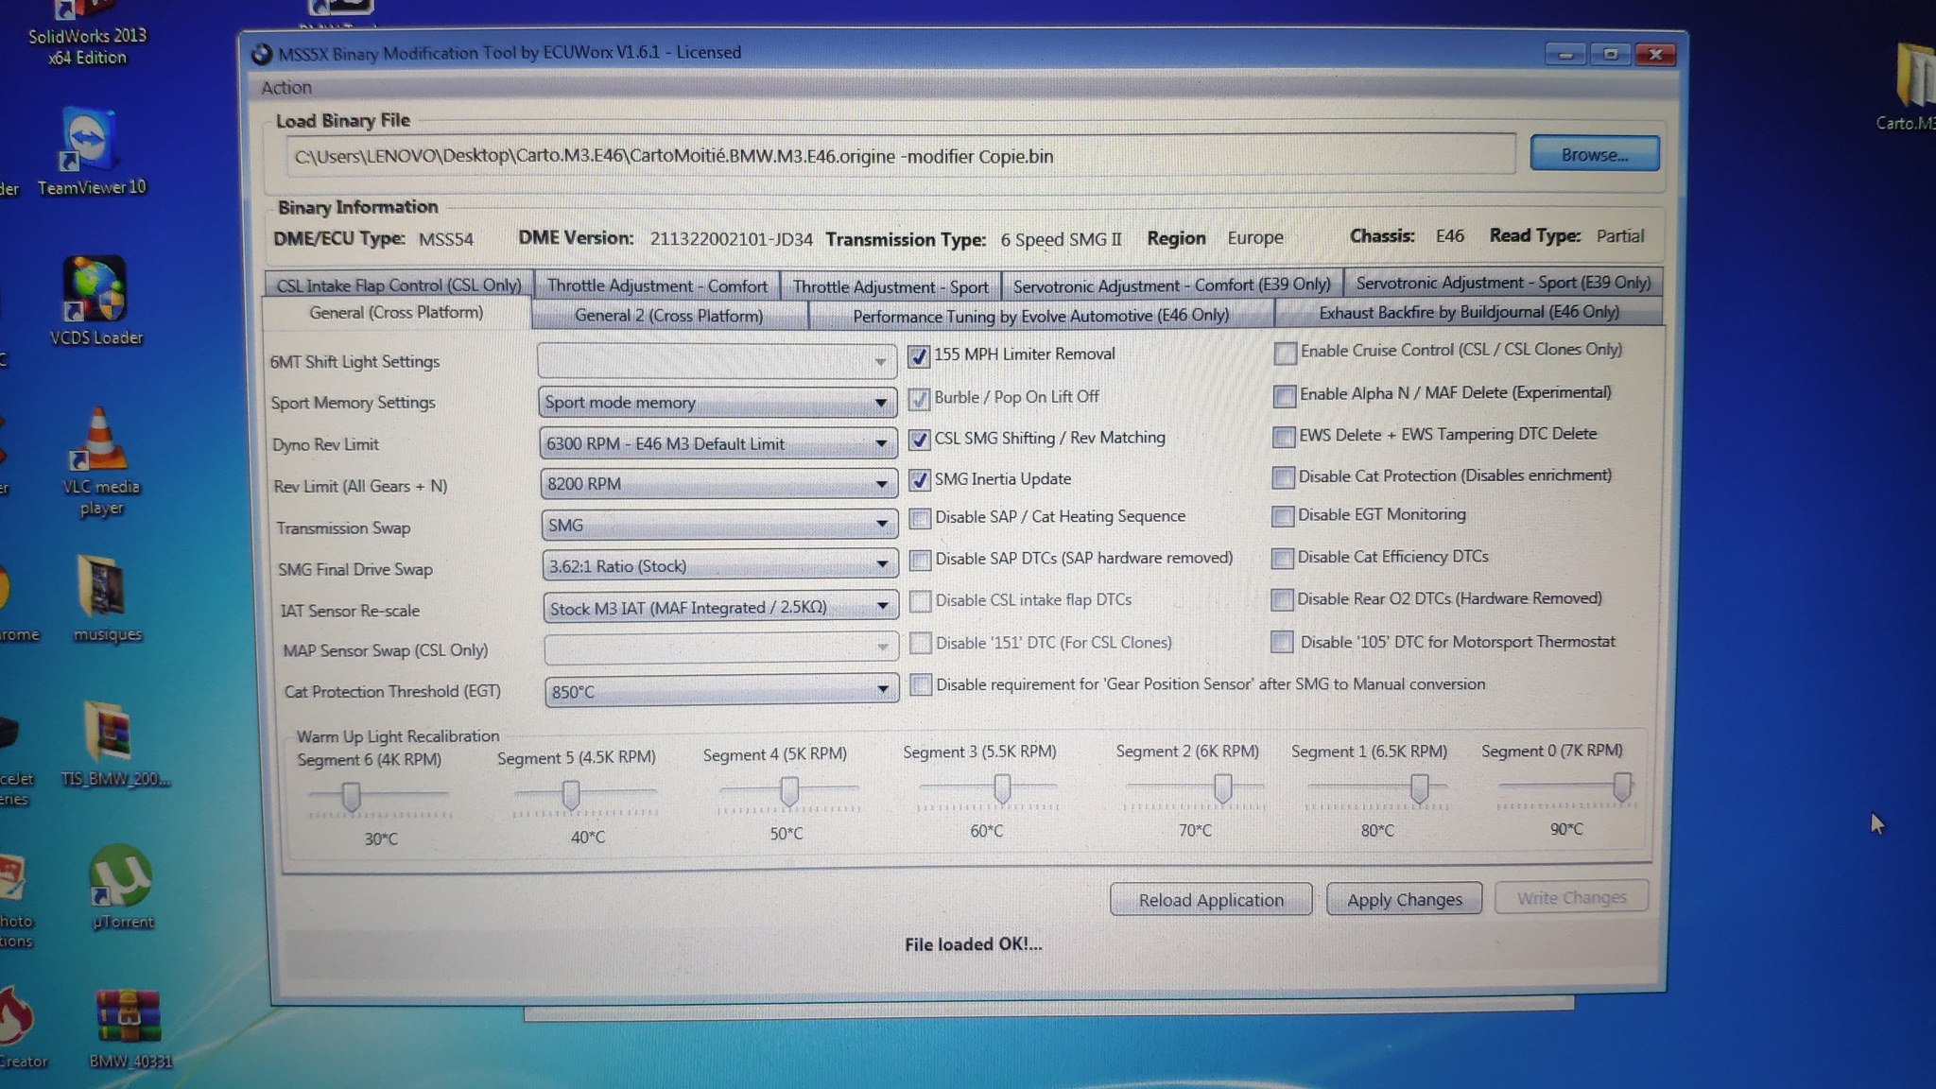Open the 6MT Shift Light Settings dropdown
This screenshot has height=1089, width=1936.
coord(716,361)
